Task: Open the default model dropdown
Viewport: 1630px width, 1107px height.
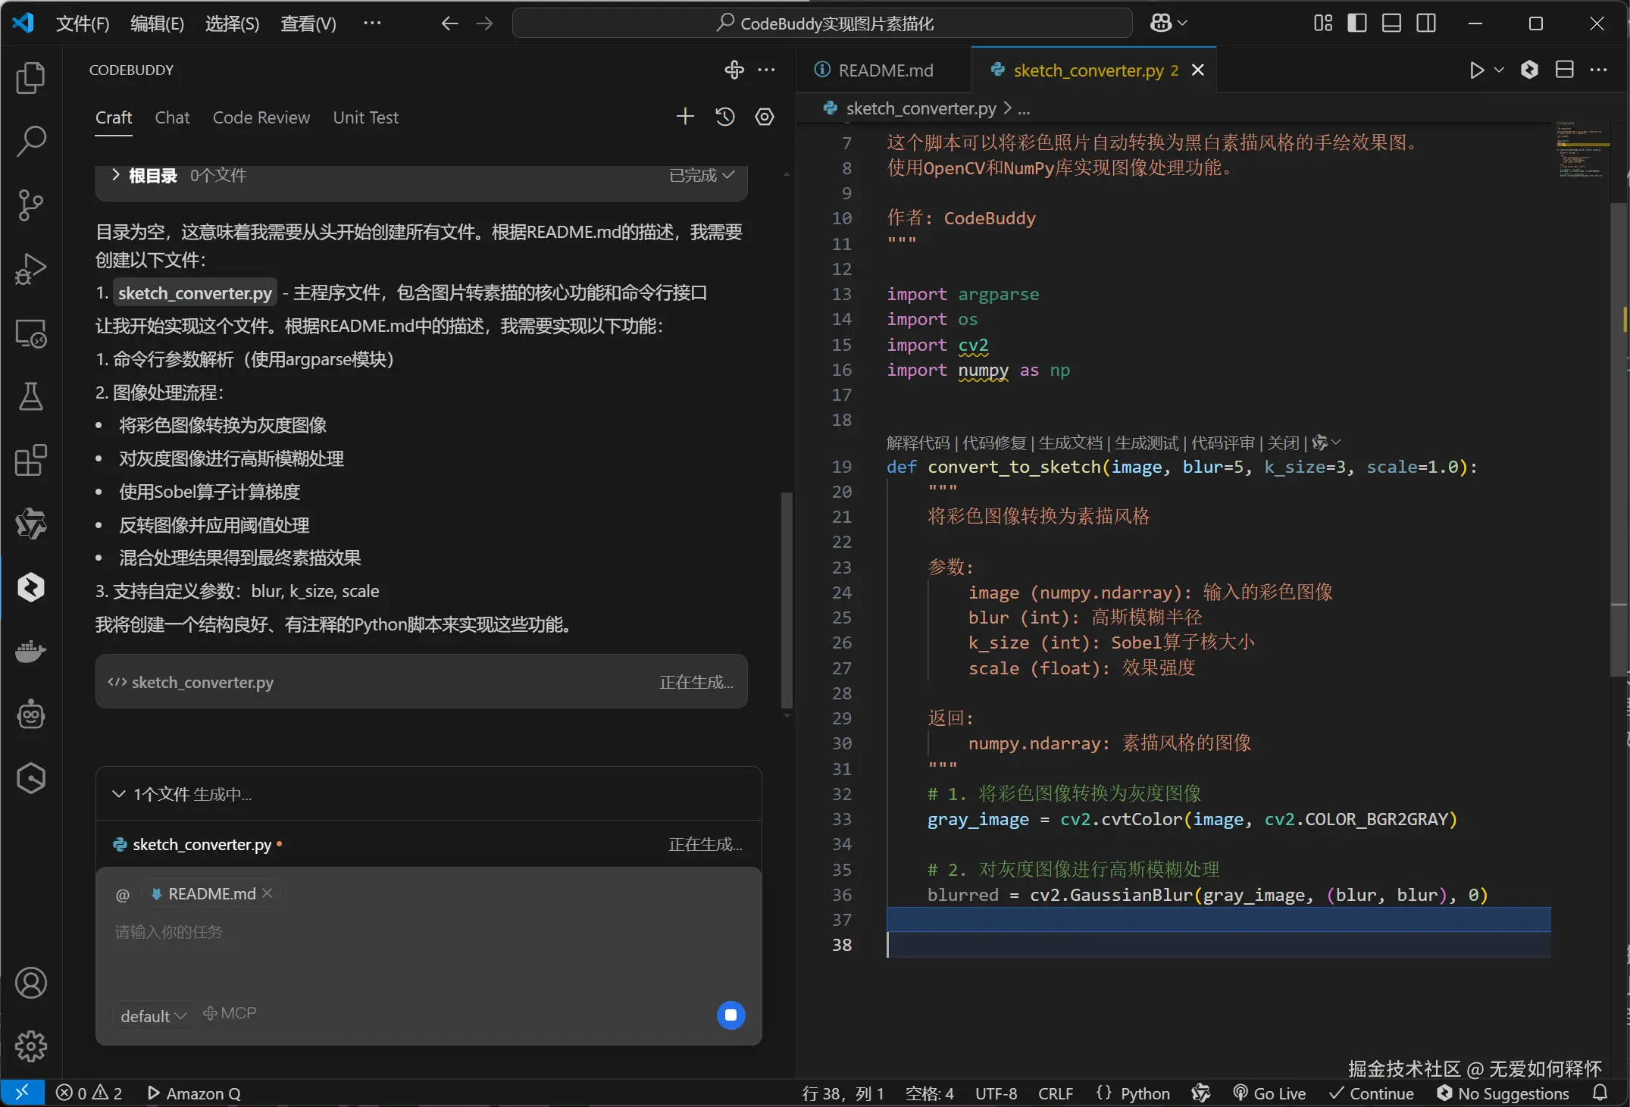Action: coord(153,1016)
